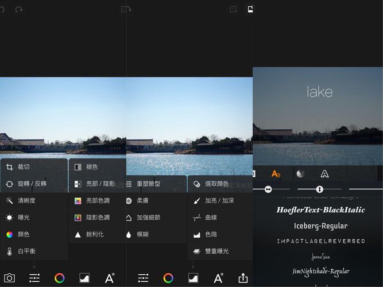Open the 旋轉 / 反轉 rotate tool
Image resolution: width=383 pixels, height=287 pixels.
click(32, 184)
